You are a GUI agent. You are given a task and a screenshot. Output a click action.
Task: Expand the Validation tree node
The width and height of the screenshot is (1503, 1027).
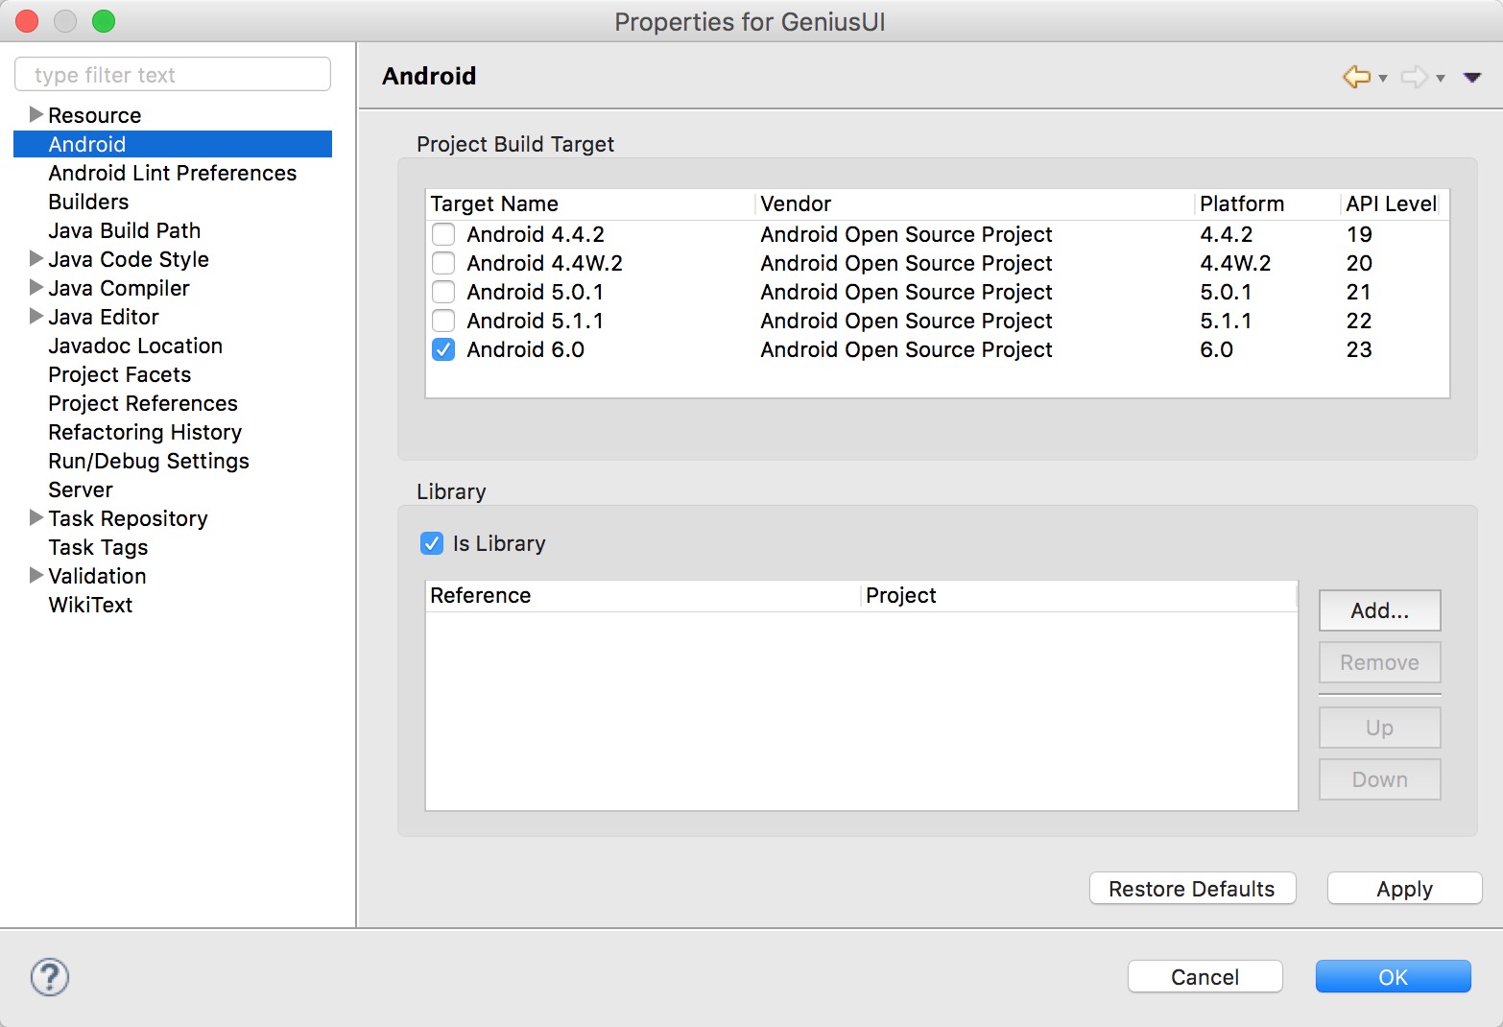(x=36, y=576)
